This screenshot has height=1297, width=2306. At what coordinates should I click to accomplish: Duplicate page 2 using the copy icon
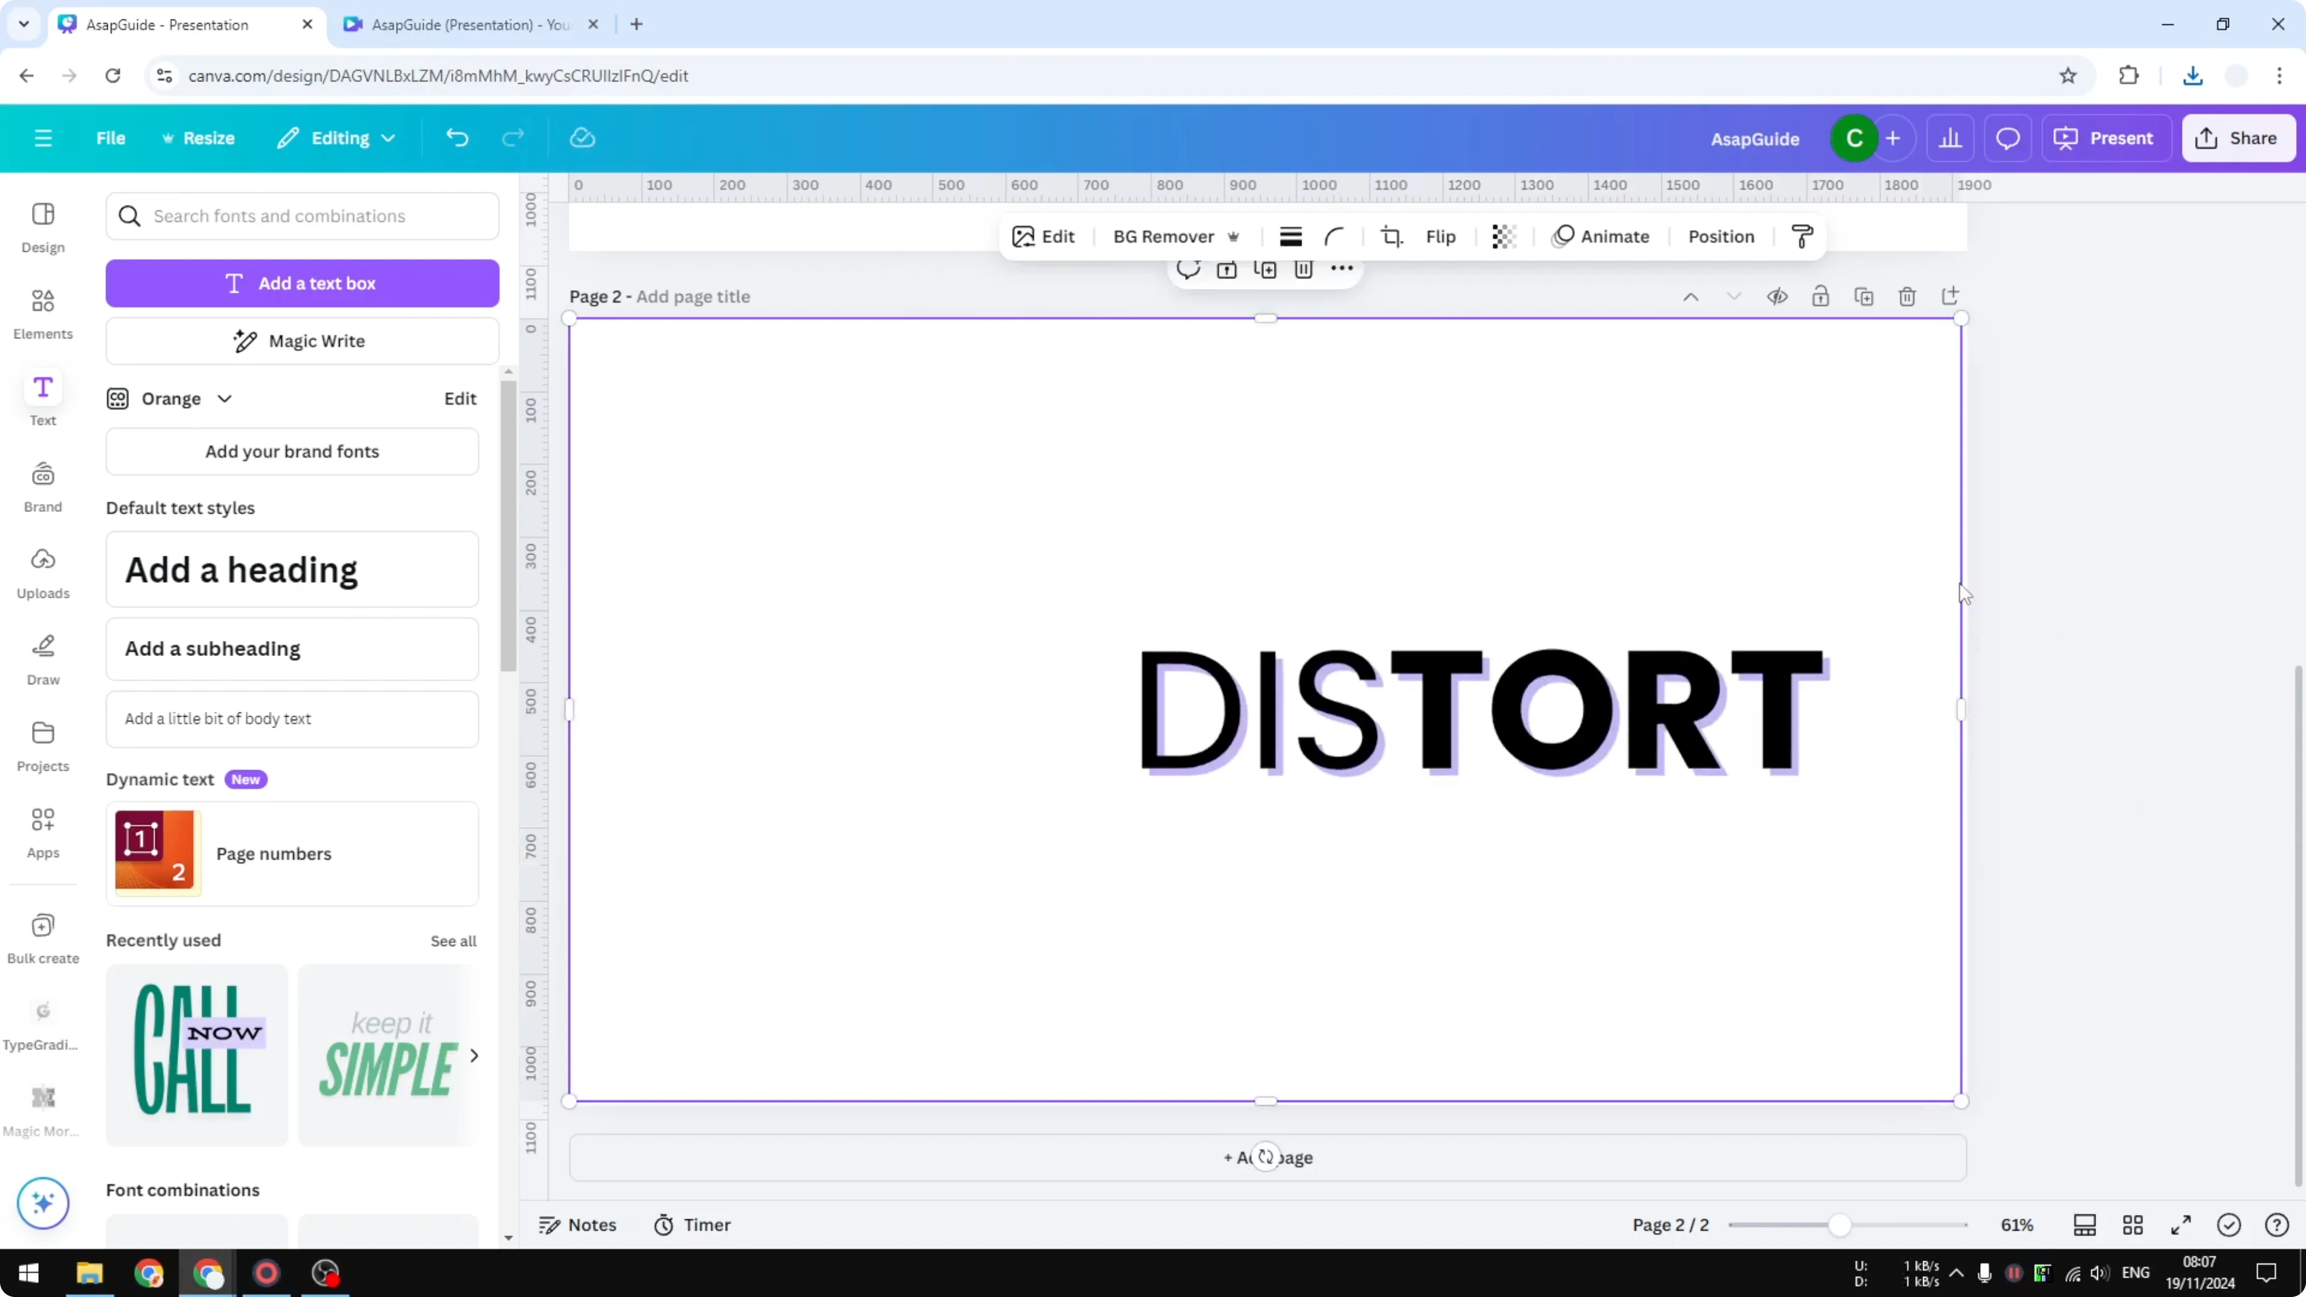point(1864,296)
